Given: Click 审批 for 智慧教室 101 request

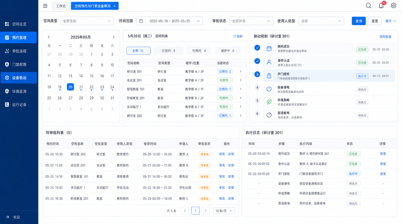Looking at the screenshot, I should click(222, 176).
